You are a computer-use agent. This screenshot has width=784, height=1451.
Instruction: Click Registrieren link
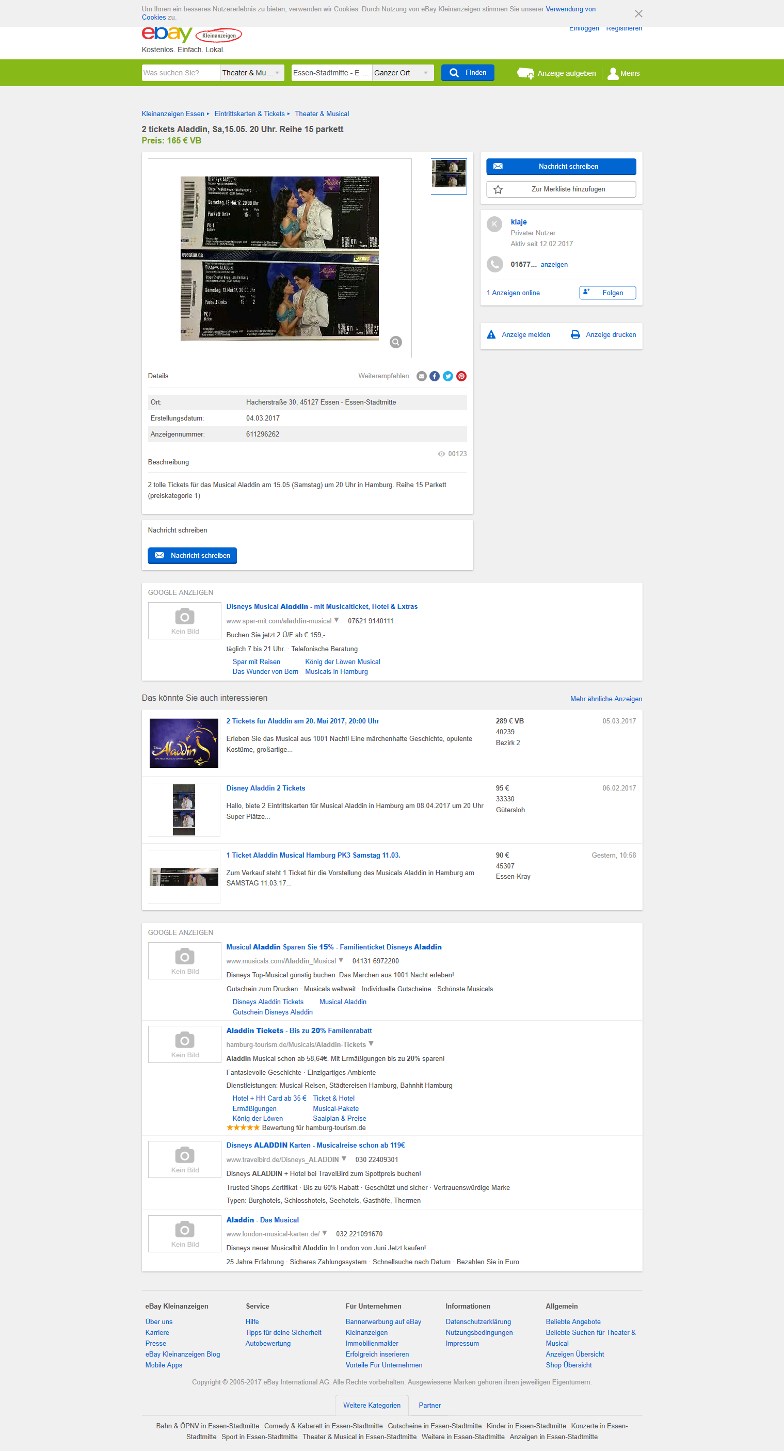pyautogui.click(x=624, y=28)
